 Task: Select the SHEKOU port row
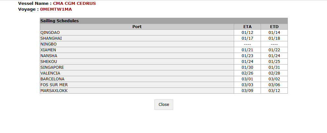tap(49, 62)
